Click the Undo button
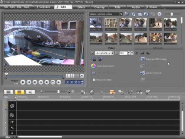Image resolution: width=185 pixels, height=139 pixels. 92,92
